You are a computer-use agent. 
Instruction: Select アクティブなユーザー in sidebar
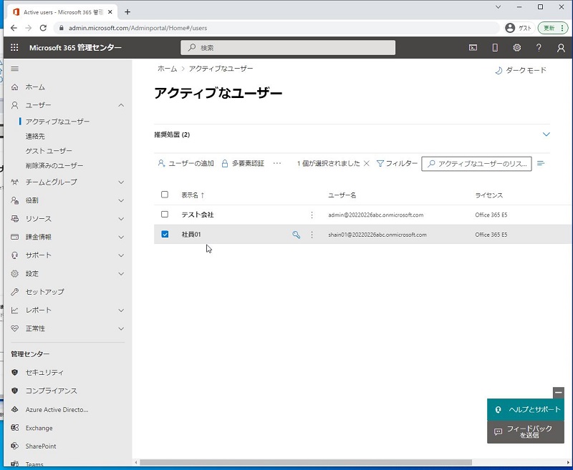pyautogui.click(x=57, y=122)
